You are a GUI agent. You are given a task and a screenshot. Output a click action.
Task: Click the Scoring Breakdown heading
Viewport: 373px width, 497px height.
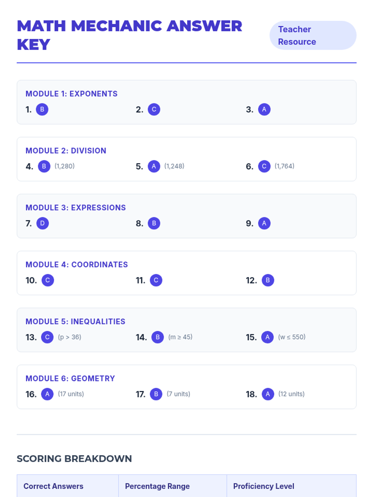[x=74, y=458]
